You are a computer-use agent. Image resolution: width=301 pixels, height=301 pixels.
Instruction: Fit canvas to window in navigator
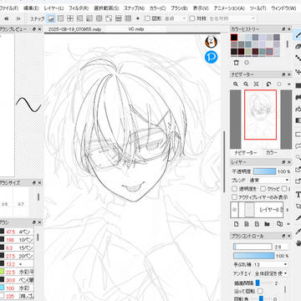257,84
